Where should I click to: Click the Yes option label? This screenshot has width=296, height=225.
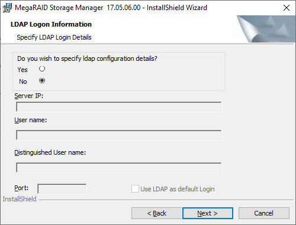click(x=22, y=70)
